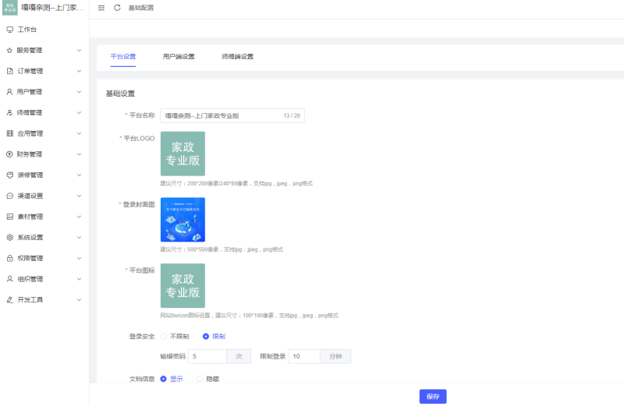Open 系统设置 menu label
The image size is (624, 406).
(x=30, y=238)
